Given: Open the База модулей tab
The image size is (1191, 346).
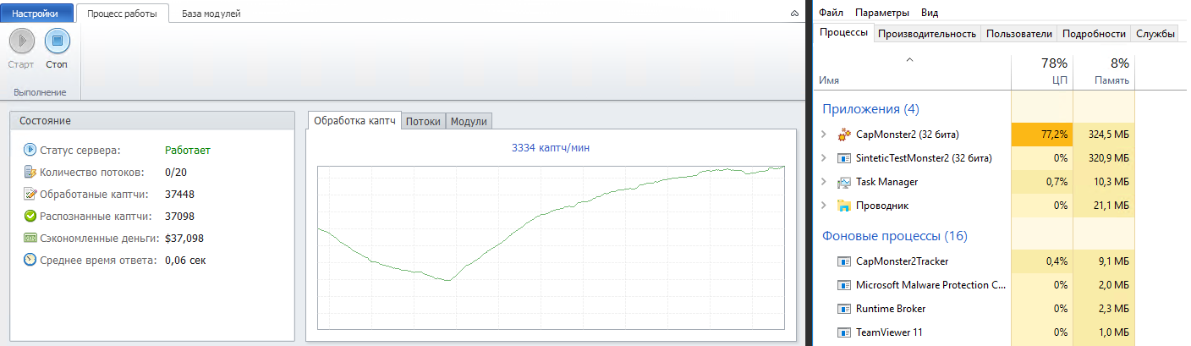Looking at the screenshot, I should click(211, 14).
